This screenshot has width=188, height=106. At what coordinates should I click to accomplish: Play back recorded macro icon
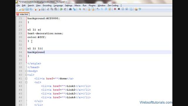tap(123, 9)
